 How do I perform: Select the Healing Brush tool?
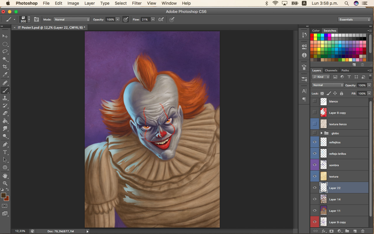coord(5,83)
